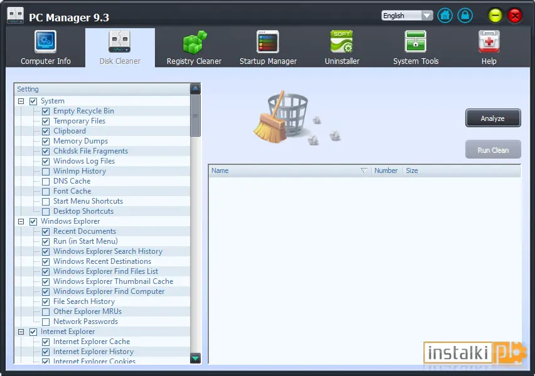The width and height of the screenshot is (535, 376).
Task: Sort results by Size column header
Action: click(462, 170)
